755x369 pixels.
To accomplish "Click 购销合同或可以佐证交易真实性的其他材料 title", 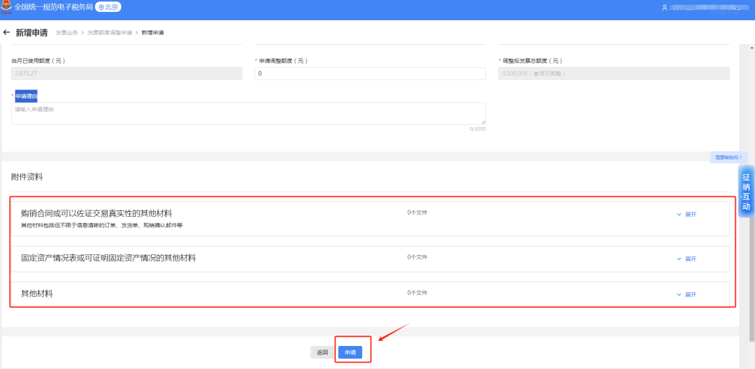I will point(96,212).
